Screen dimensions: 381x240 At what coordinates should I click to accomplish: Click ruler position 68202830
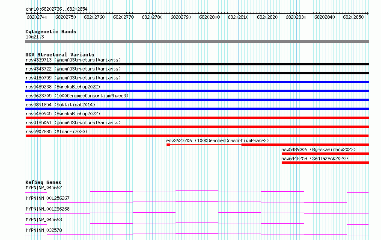pos(296,17)
